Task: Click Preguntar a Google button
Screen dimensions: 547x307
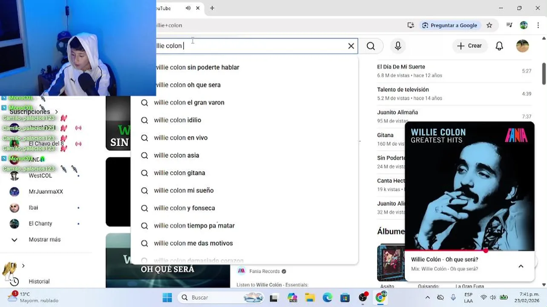Action: click(449, 25)
